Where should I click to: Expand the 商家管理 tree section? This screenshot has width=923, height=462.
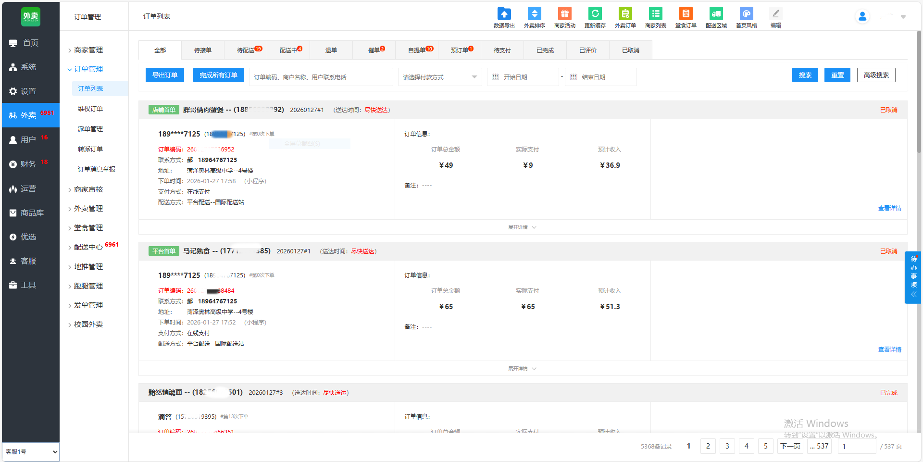88,50
